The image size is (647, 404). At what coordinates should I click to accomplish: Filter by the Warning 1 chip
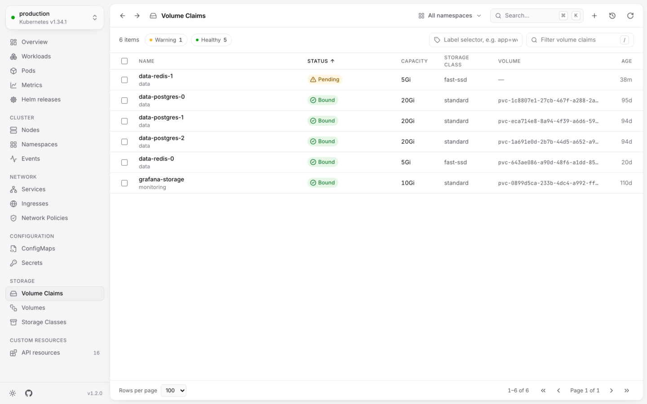[x=166, y=40]
